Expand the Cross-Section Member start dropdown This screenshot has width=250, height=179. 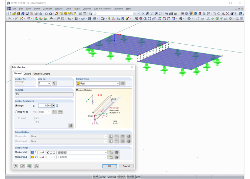click(106, 137)
